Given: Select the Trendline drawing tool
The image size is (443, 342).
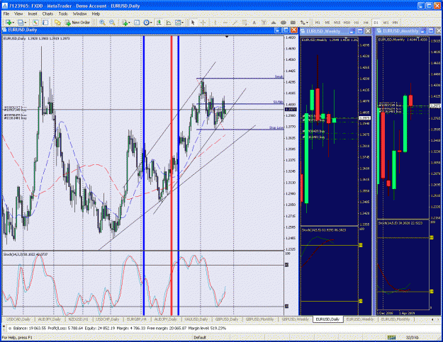Looking at the screenshot, I should [x=235, y=23].
